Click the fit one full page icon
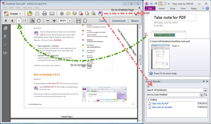Image resolution: width=211 pixels, height=124 pixels. click(85, 21)
